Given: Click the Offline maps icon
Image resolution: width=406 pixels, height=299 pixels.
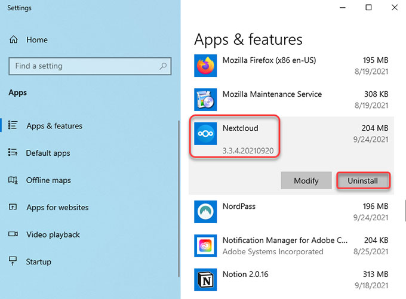Looking at the screenshot, I should pyautogui.click(x=13, y=180).
